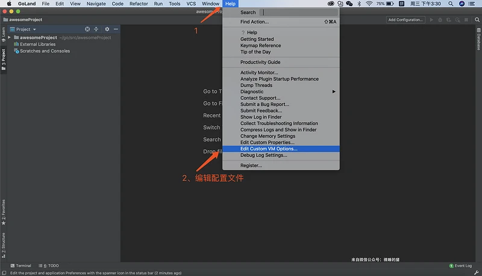482x276 pixels.
Task: Choose Debug Log Settings
Action: 281,155
